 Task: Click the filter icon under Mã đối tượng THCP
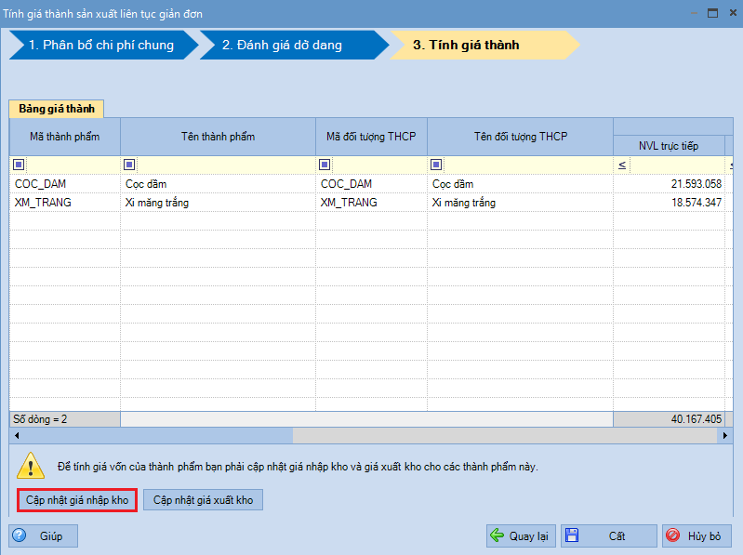coord(325,165)
